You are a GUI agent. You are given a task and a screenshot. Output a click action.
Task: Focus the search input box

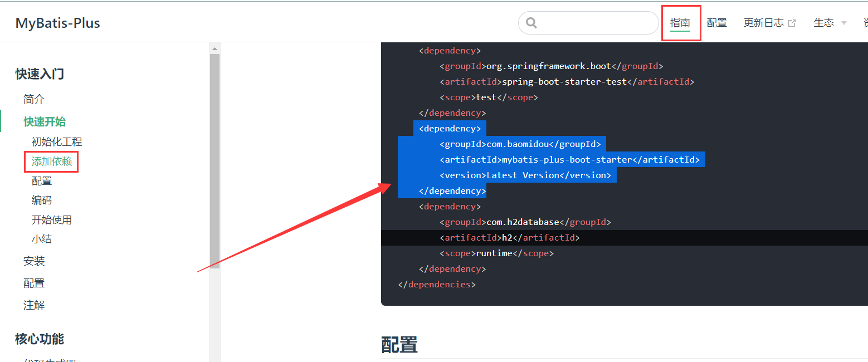588,23
